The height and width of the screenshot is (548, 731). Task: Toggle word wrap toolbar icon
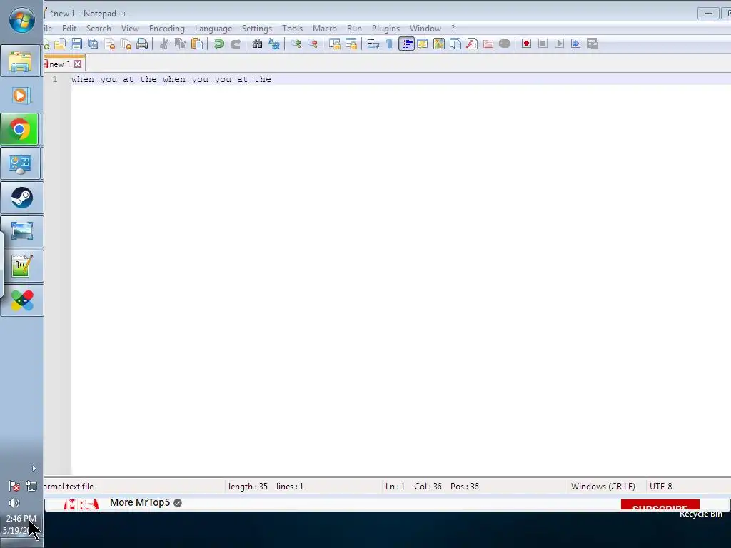pyautogui.click(x=373, y=44)
